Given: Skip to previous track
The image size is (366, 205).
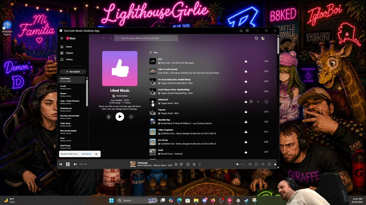Looking at the screenshot, I should (x=60, y=164).
